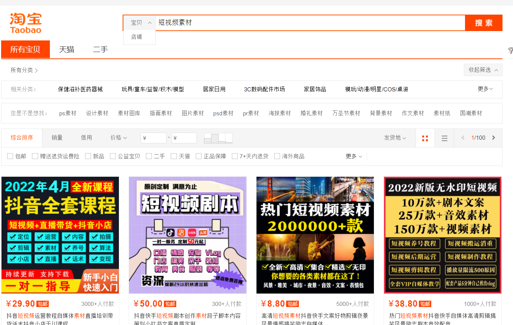Expand 更多 related categories
This screenshot has height=325, width=513.
pyautogui.click(x=485, y=89)
